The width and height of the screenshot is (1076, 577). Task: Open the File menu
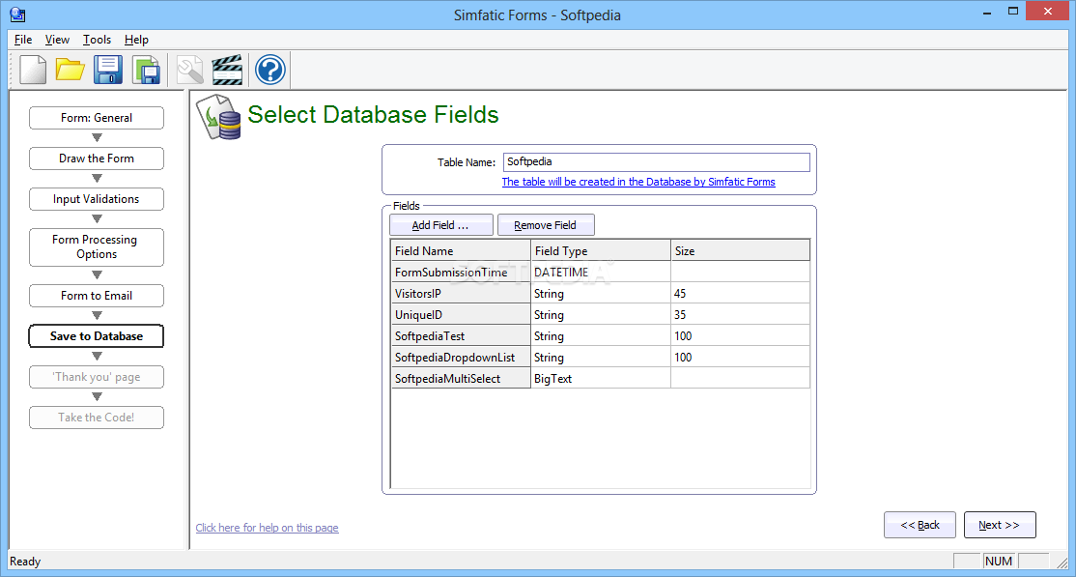[x=23, y=40]
